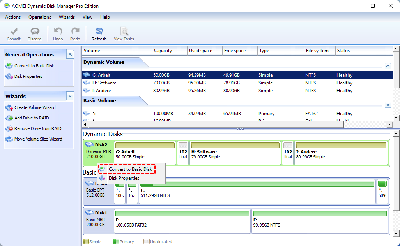The height and width of the screenshot is (246, 400).
Task: Open the Move Volume Slice Wizard
Action: [38, 139]
